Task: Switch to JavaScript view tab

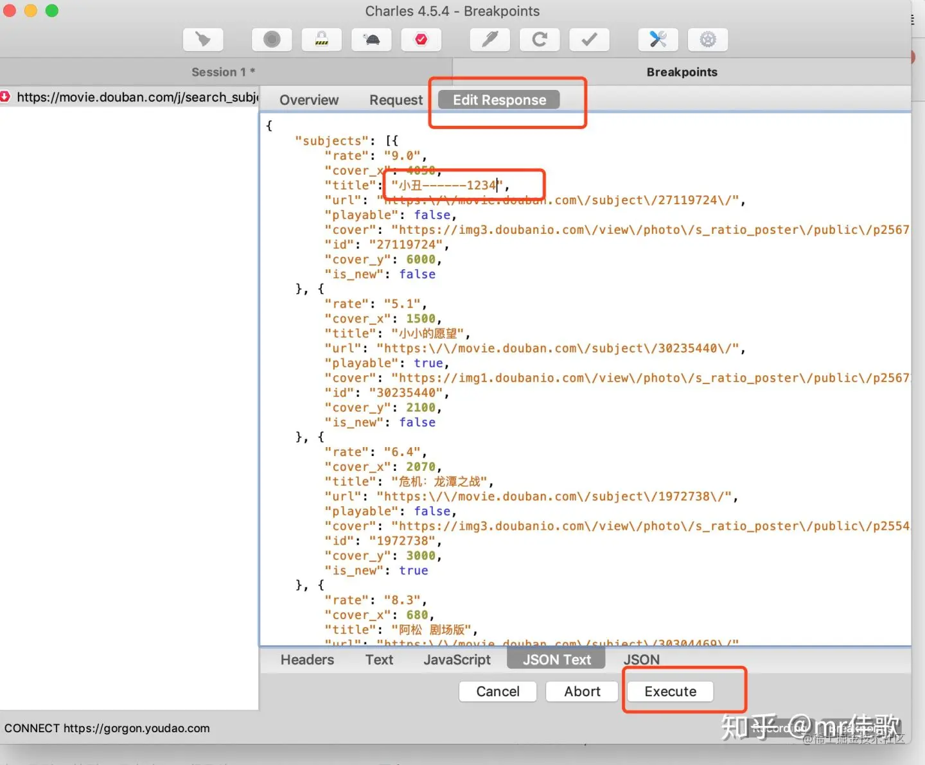Action: coord(457,660)
